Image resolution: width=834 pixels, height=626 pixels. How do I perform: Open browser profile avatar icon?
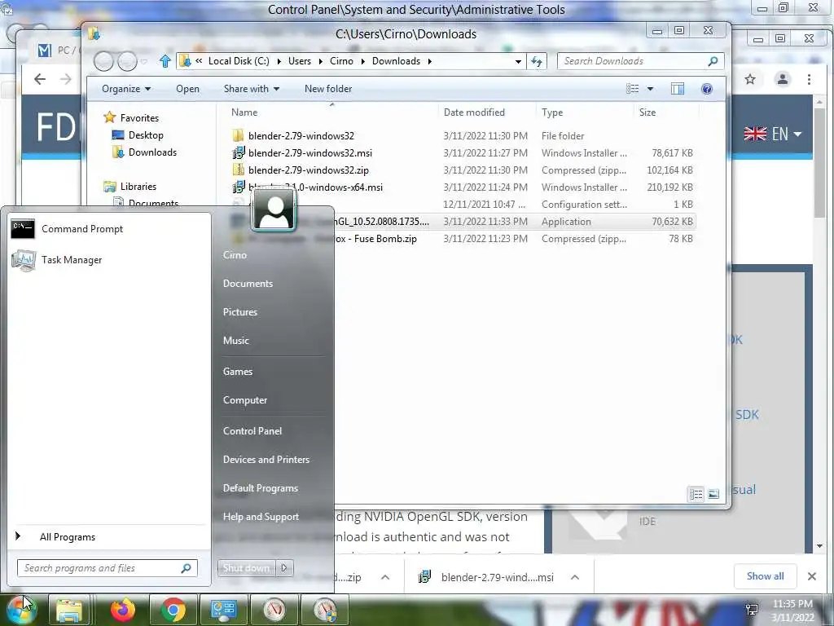click(783, 79)
